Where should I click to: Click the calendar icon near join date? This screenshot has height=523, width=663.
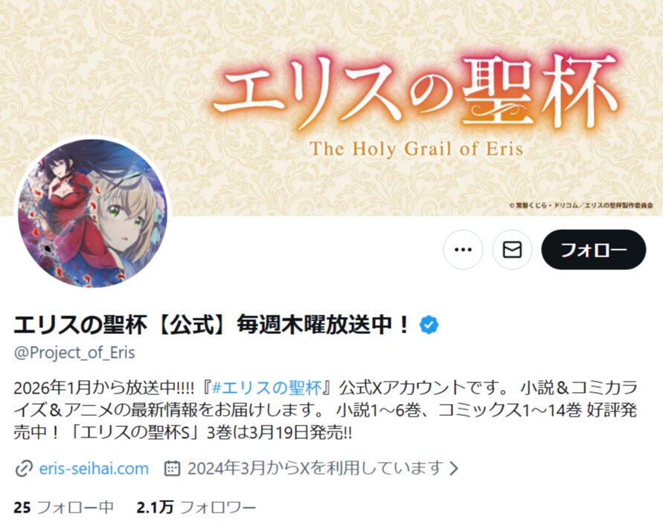(172, 469)
